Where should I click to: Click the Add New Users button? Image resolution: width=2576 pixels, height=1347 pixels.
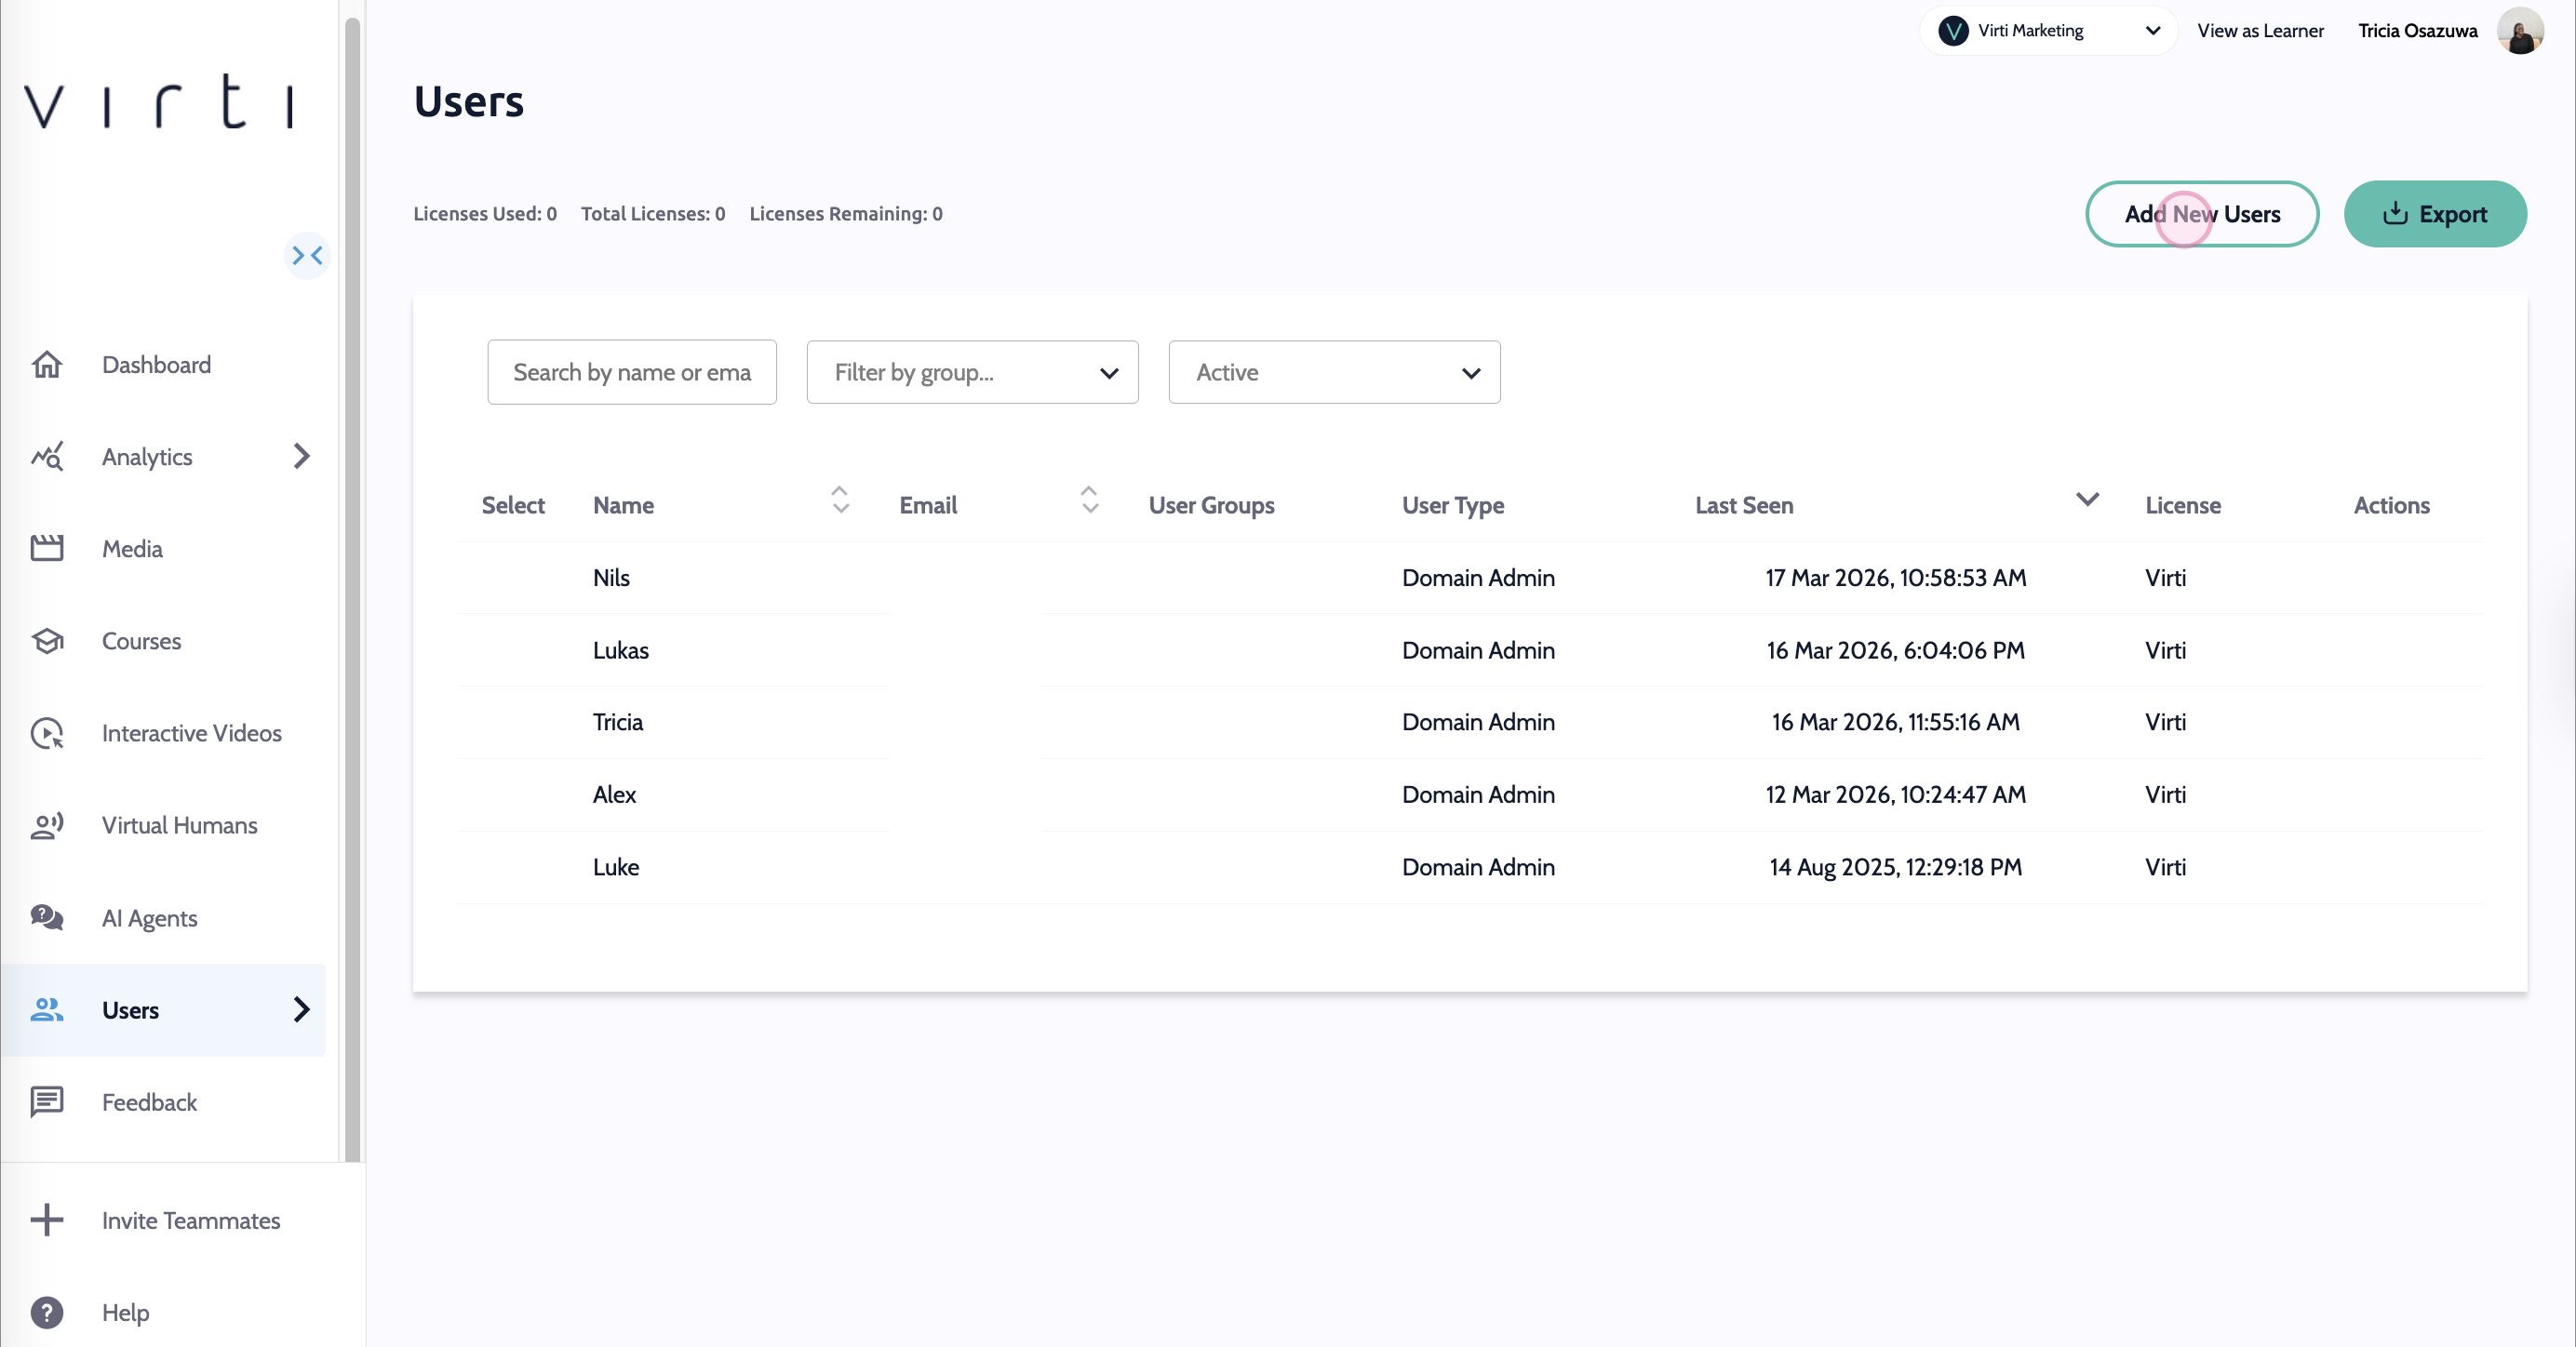(2201, 214)
